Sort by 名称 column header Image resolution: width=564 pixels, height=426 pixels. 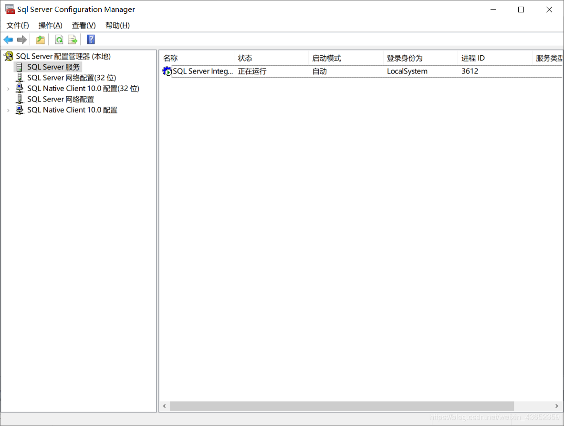click(x=197, y=58)
